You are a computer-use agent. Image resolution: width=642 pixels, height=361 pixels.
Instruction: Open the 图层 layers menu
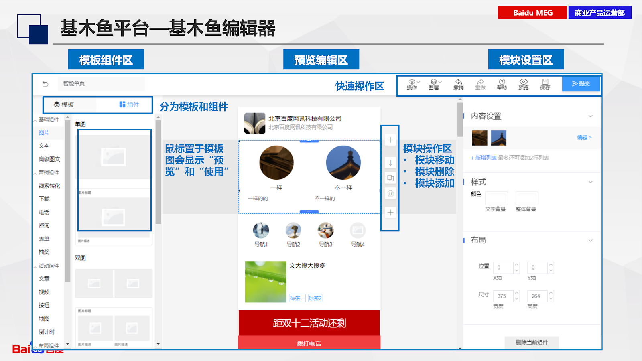[x=435, y=84]
